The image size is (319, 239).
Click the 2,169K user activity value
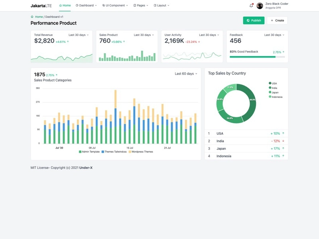tap(174, 41)
